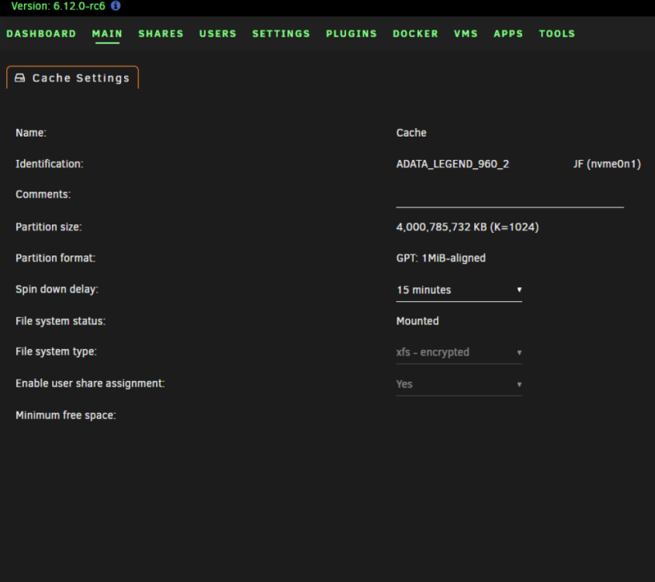
Task: Click the Version 6.12.0-rc6 text
Action: point(58,6)
